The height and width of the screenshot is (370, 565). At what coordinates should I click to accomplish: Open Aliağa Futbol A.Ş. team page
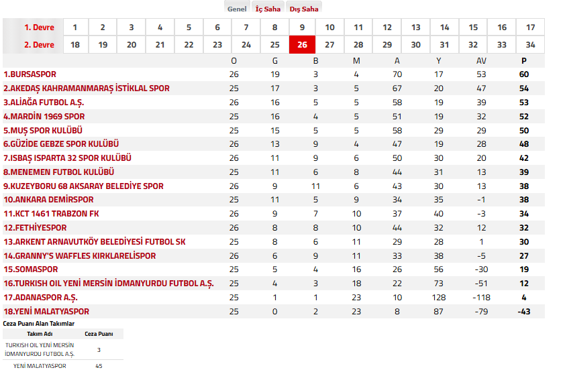44,103
